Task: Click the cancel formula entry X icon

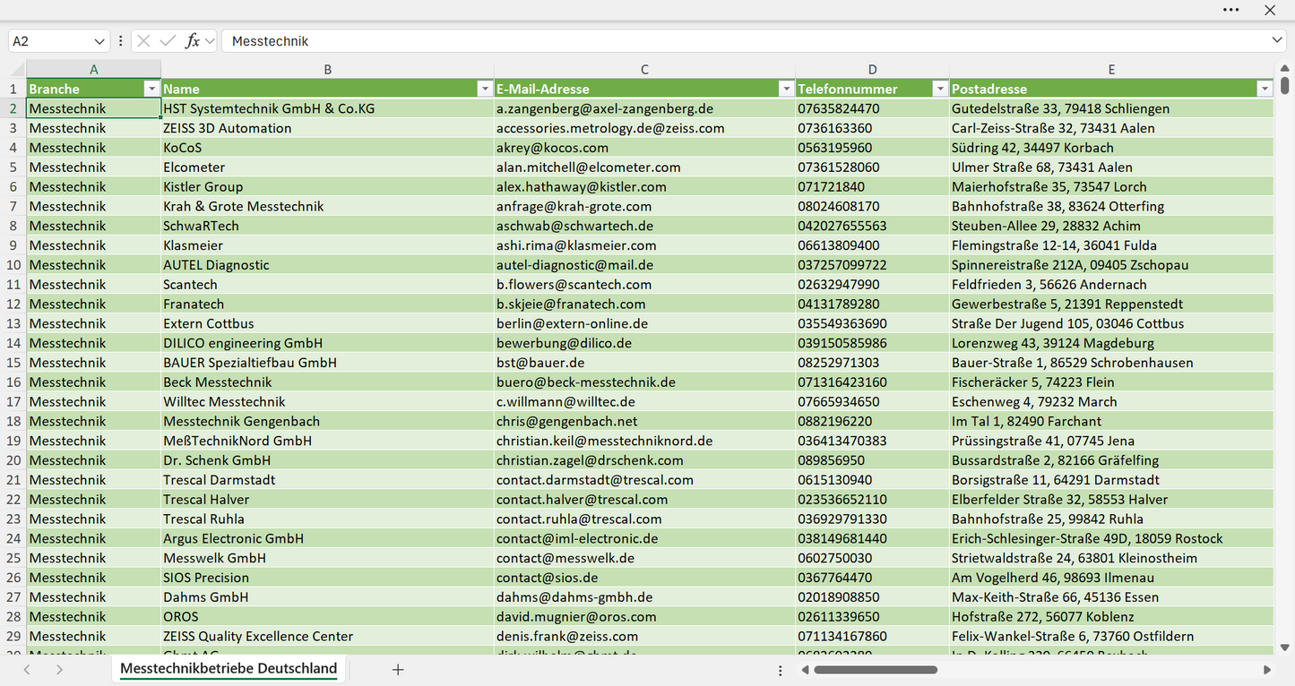Action: click(x=143, y=41)
